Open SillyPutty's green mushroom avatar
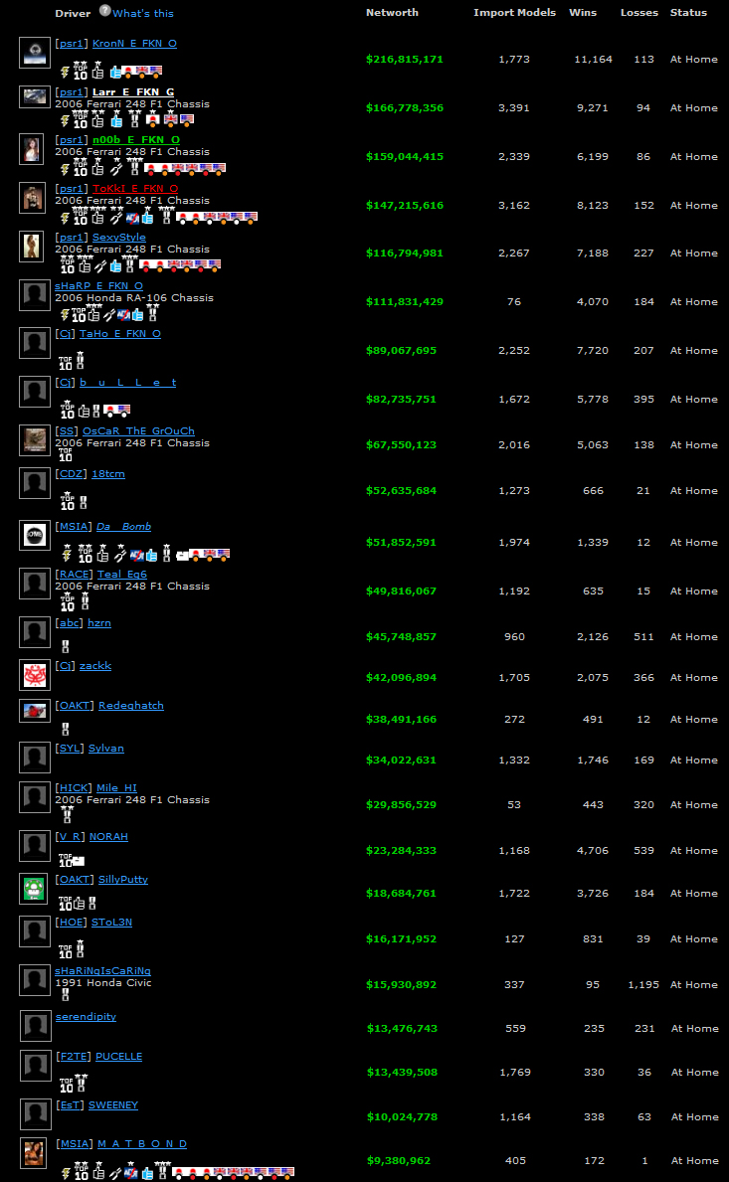 point(35,889)
